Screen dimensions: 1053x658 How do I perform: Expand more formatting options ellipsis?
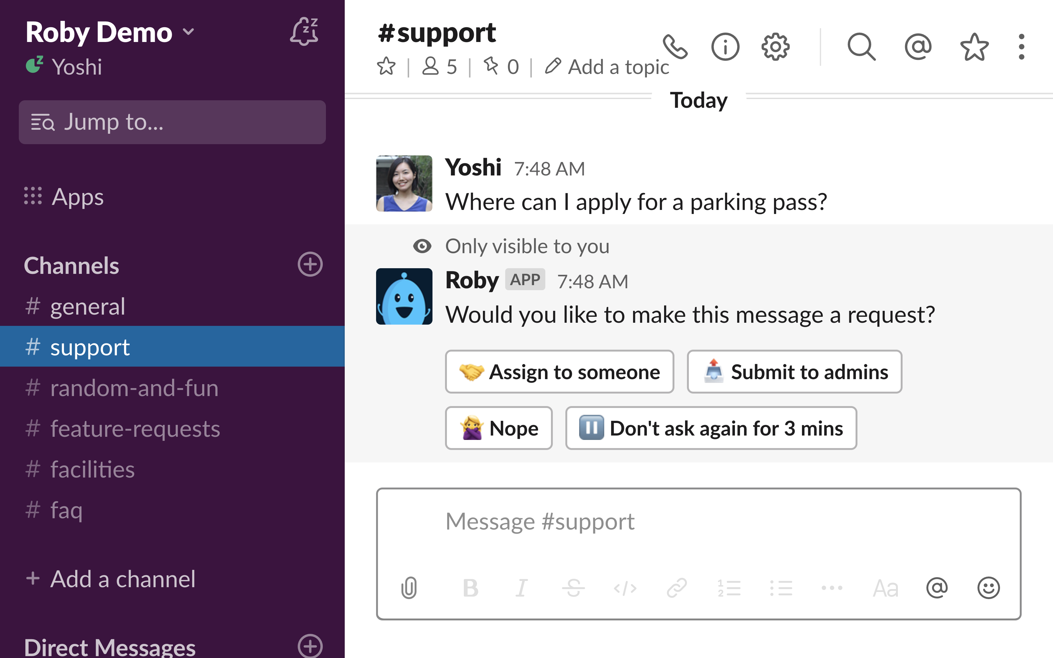tap(831, 588)
